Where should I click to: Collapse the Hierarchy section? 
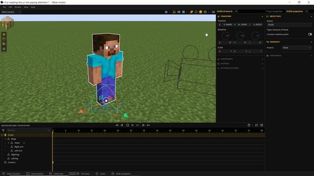coord(312,42)
